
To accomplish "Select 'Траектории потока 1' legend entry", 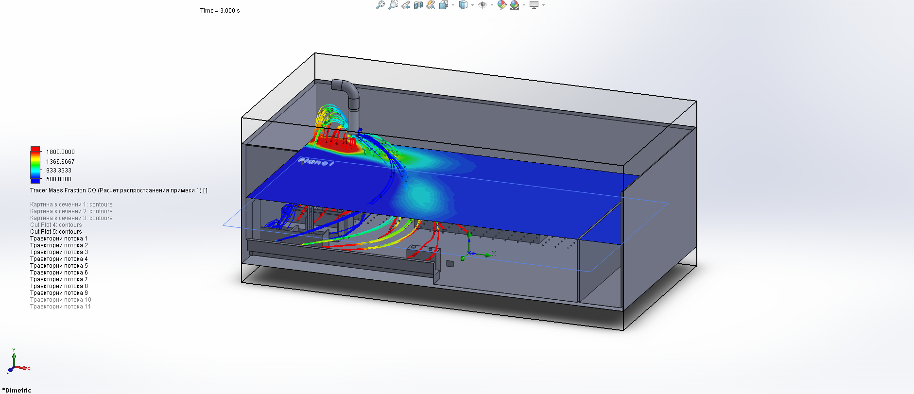I will (59, 239).
